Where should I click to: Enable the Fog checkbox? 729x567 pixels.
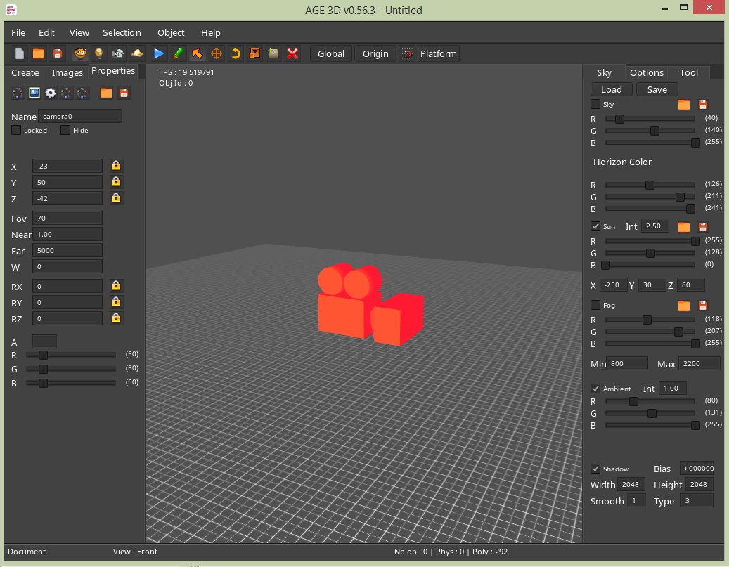[595, 305]
